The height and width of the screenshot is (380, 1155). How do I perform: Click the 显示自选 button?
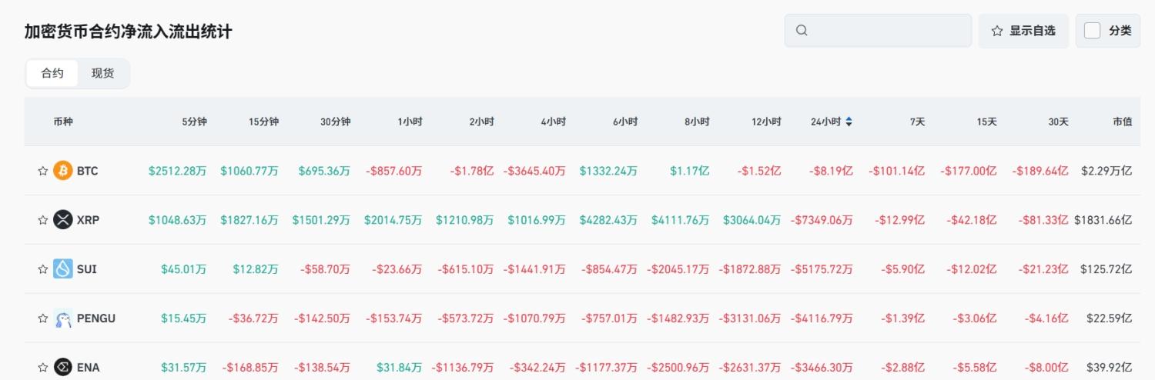click(1023, 31)
